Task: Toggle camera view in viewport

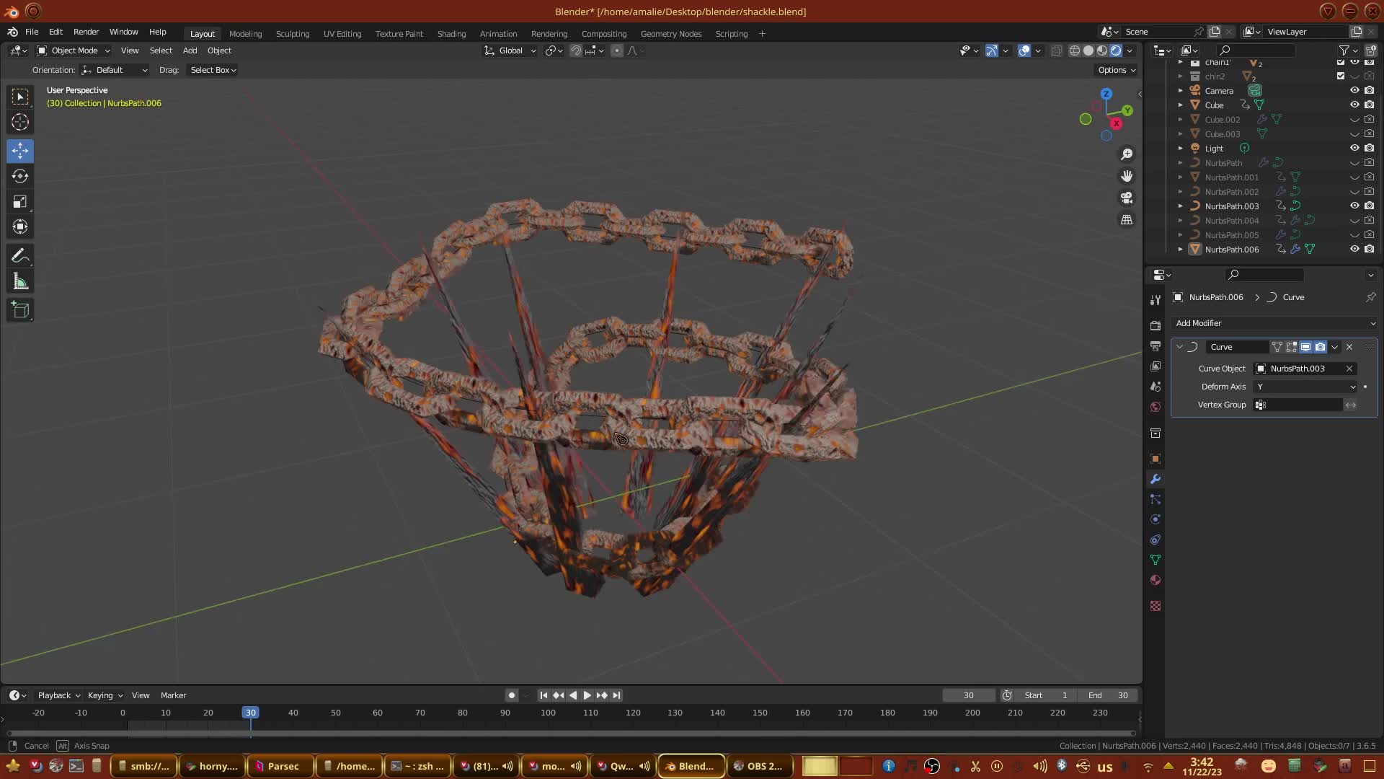Action: tap(1127, 198)
